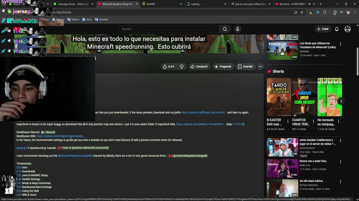Open the SeedQueue Discord link
This screenshot has width=359, height=201.
tap(48, 132)
